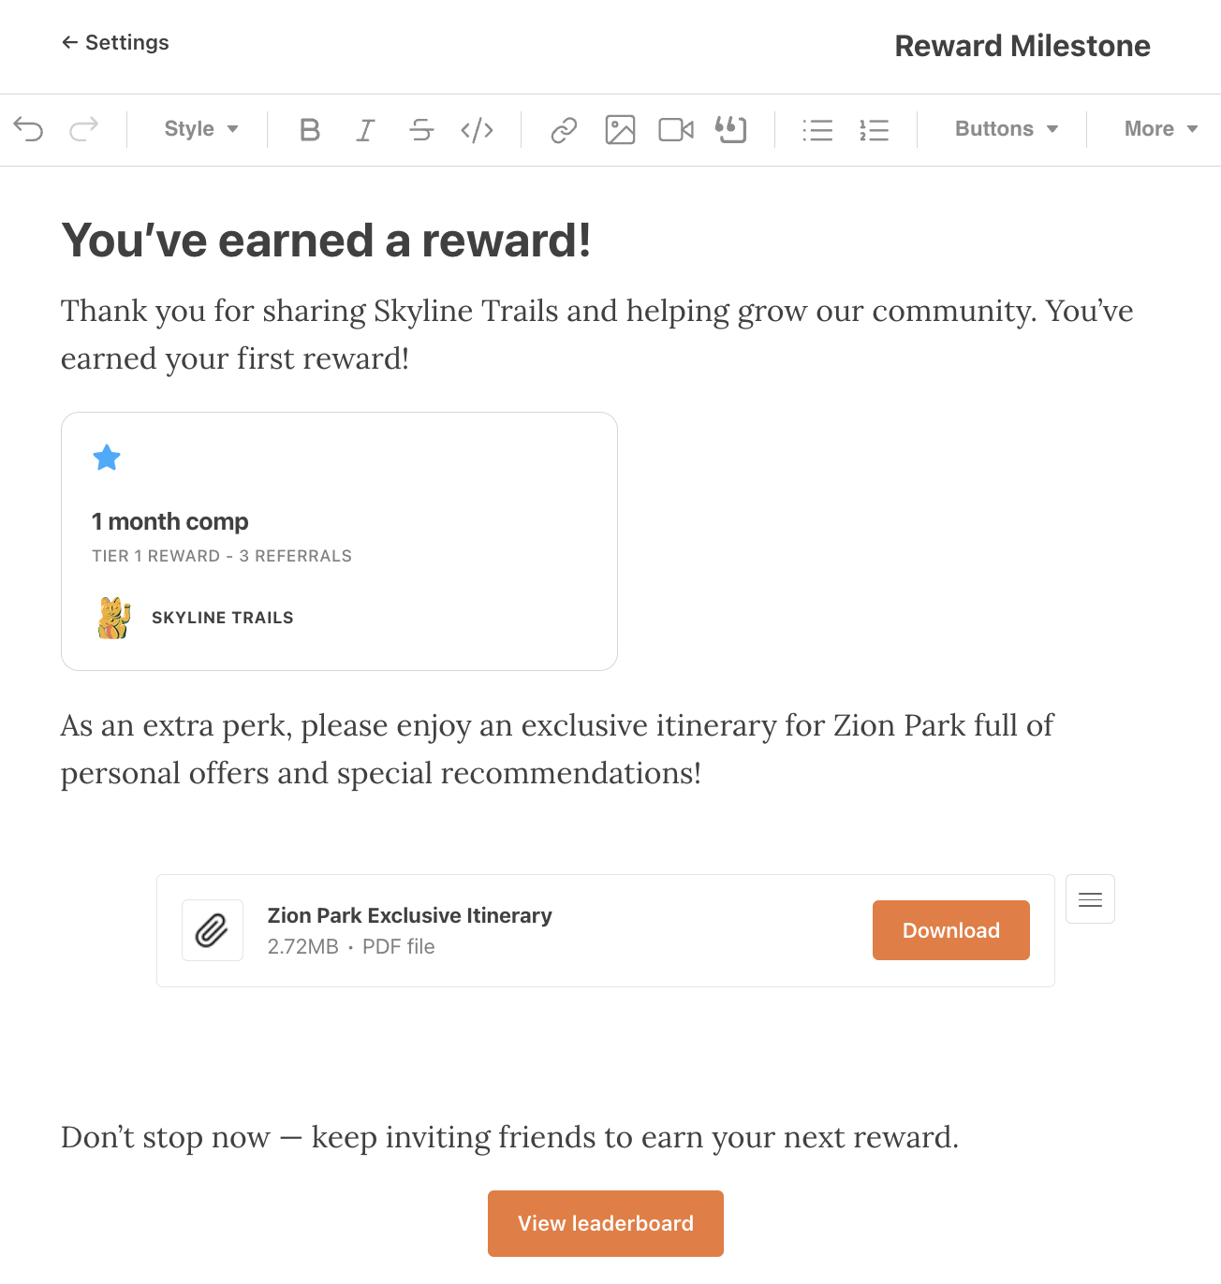Image resolution: width=1221 pixels, height=1284 pixels.
Task: Insert a block quote
Action: [x=731, y=129]
